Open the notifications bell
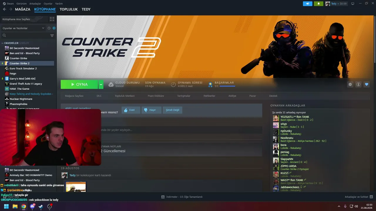Screen dimensions: 376x211 pyautogui.click(x=318, y=4)
